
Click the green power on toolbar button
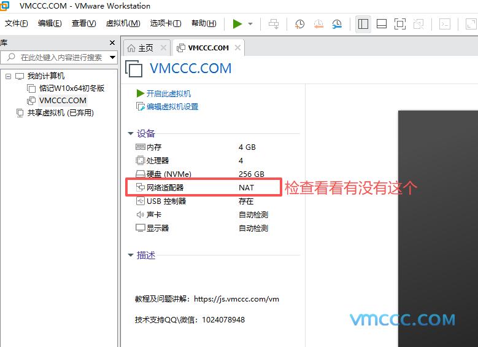coord(237,24)
